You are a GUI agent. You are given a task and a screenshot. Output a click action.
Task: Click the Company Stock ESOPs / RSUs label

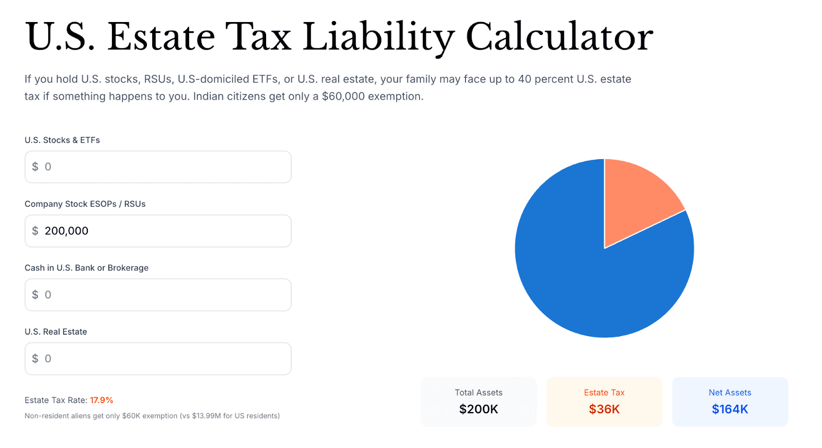(x=85, y=204)
